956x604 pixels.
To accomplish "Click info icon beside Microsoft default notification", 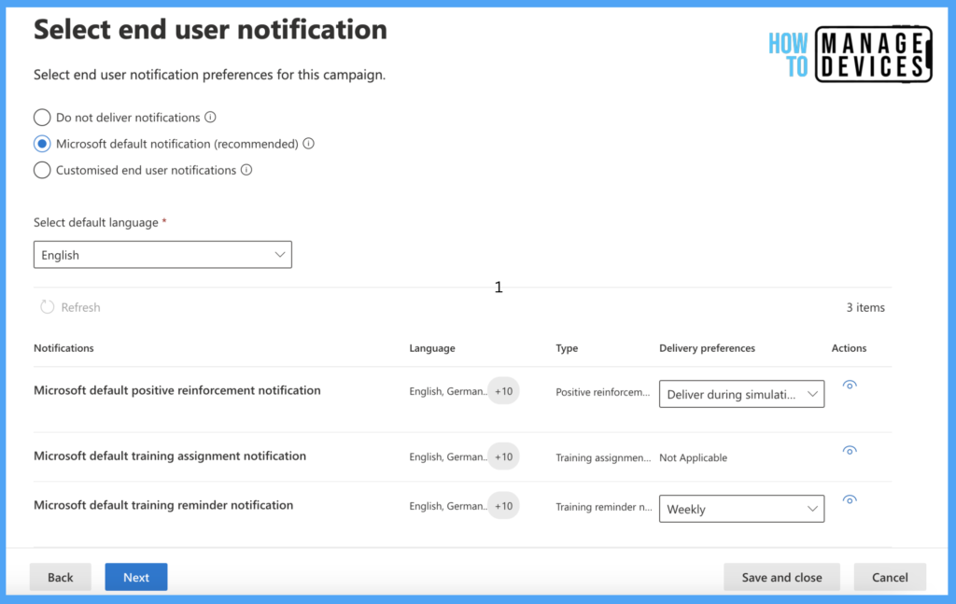I will pos(308,144).
